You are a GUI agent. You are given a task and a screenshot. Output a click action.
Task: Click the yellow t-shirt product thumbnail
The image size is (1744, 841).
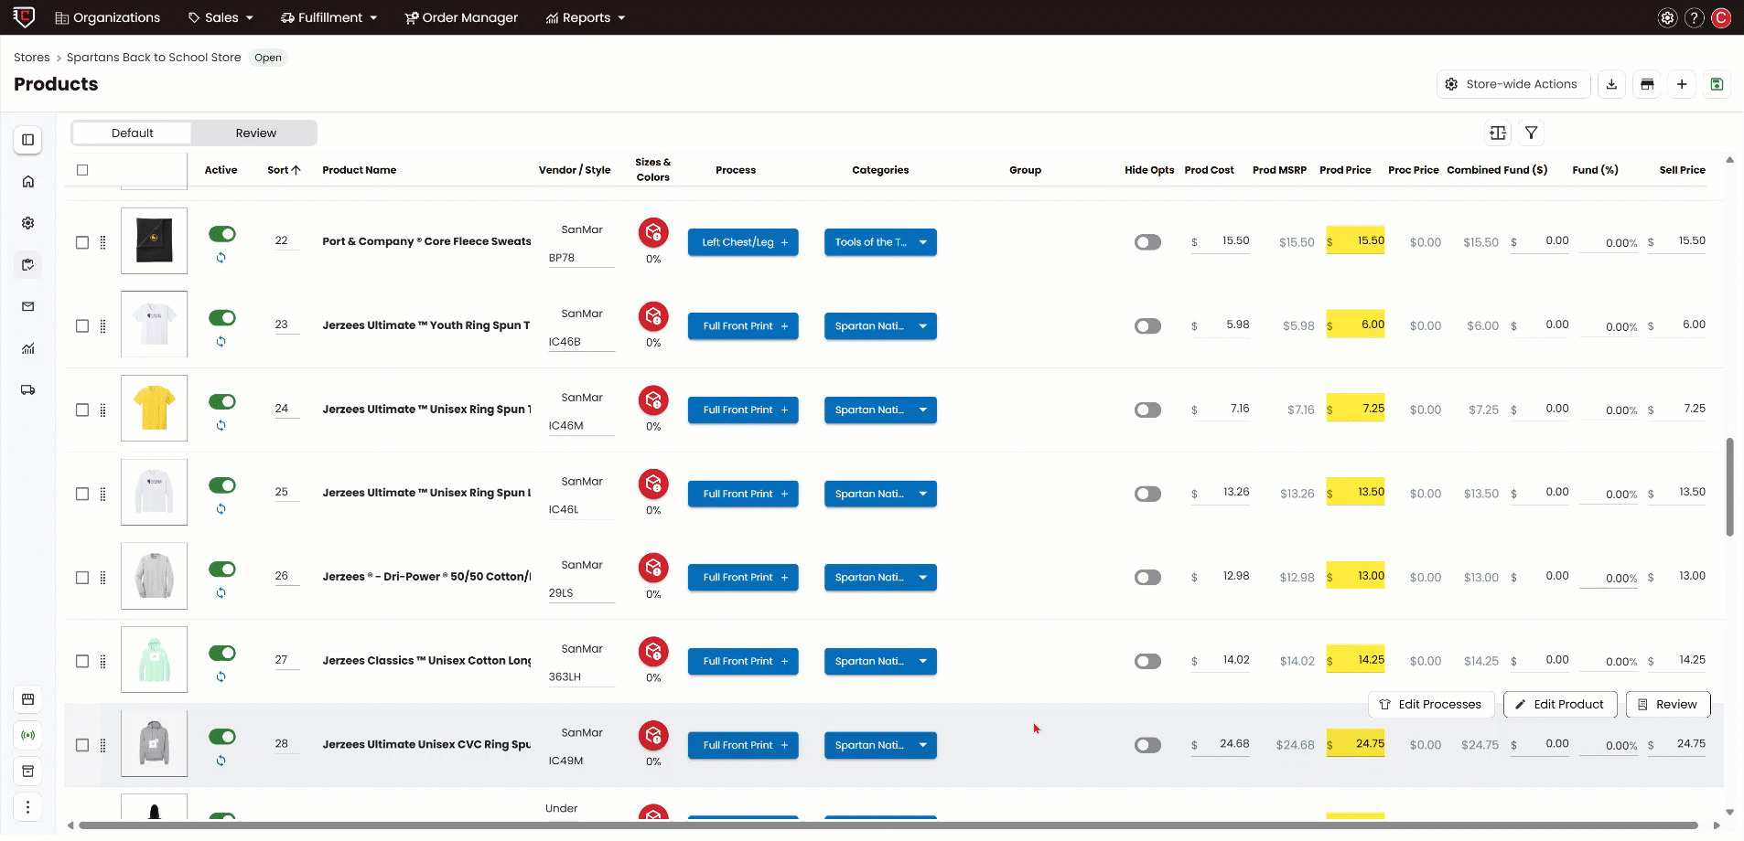click(155, 409)
